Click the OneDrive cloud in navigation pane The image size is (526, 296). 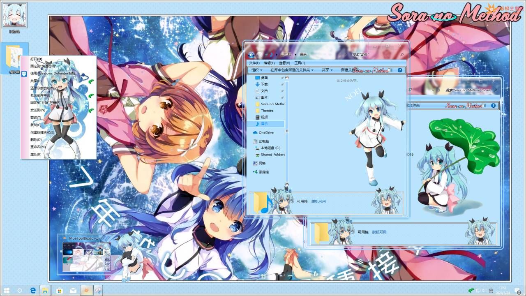click(x=255, y=132)
